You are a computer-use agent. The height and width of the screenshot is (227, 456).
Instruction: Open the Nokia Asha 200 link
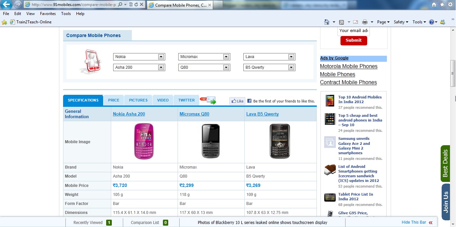[x=129, y=114]
